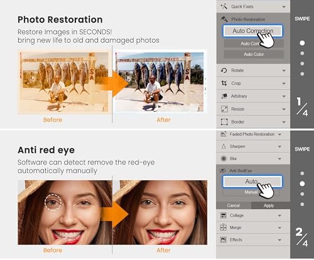
Task: Open the Collage panel icon
Action: click(x=224, y=215)
